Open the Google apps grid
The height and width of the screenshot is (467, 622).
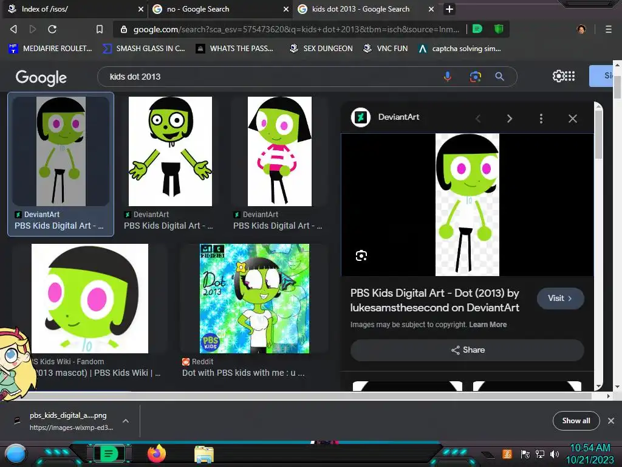(x=570, y=76)
